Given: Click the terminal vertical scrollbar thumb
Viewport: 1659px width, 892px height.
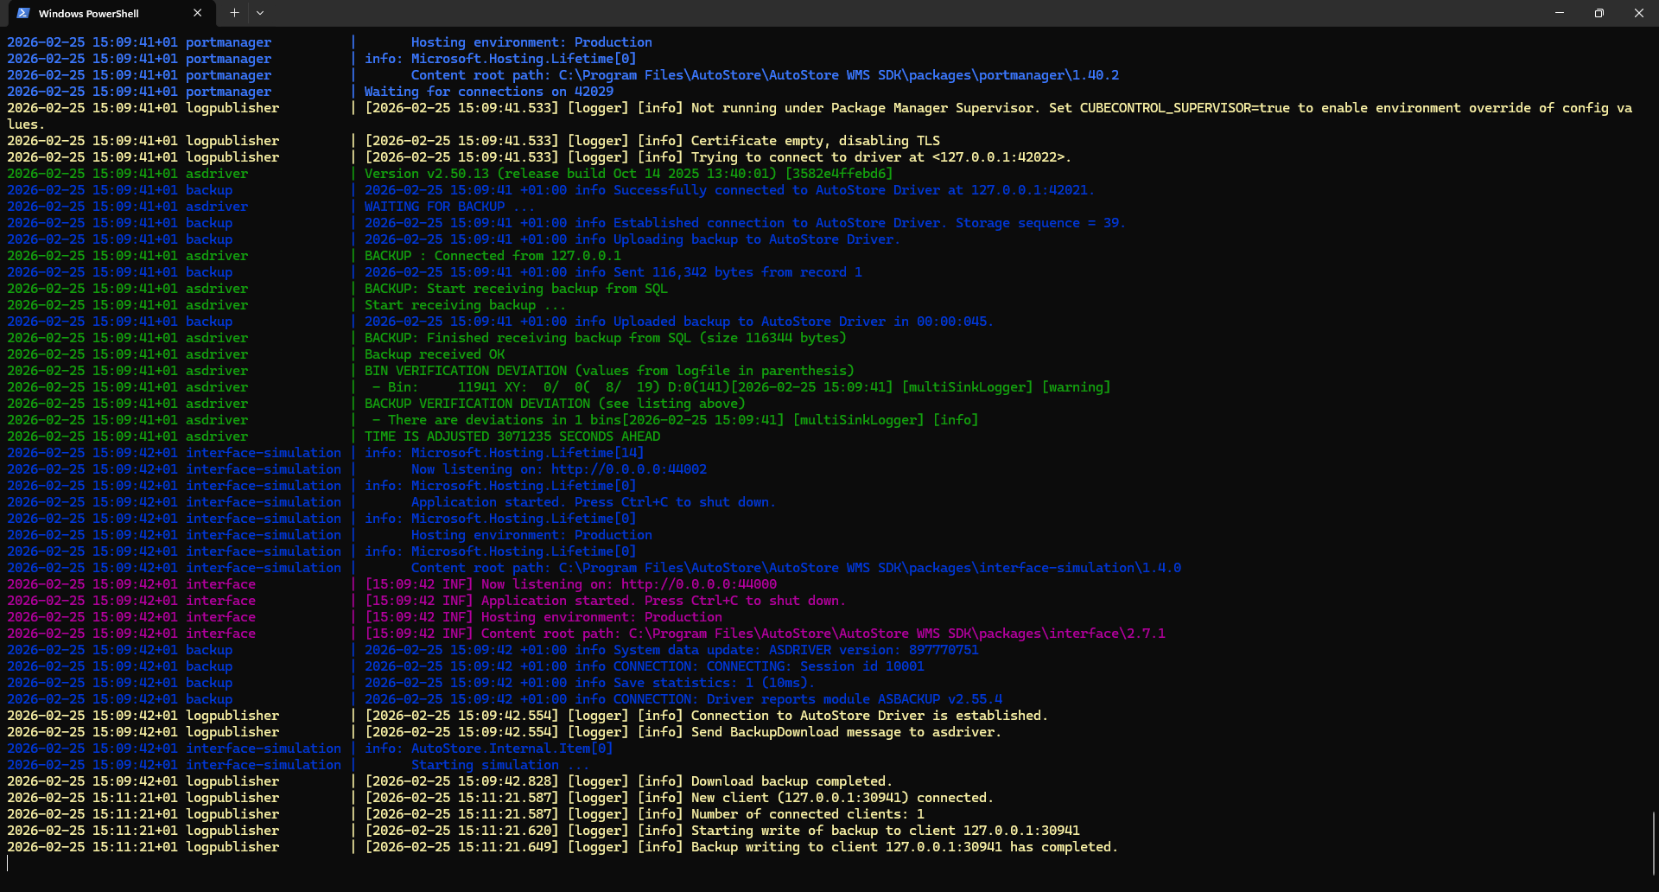Looking at the screenshot, I should [1654, 844].
